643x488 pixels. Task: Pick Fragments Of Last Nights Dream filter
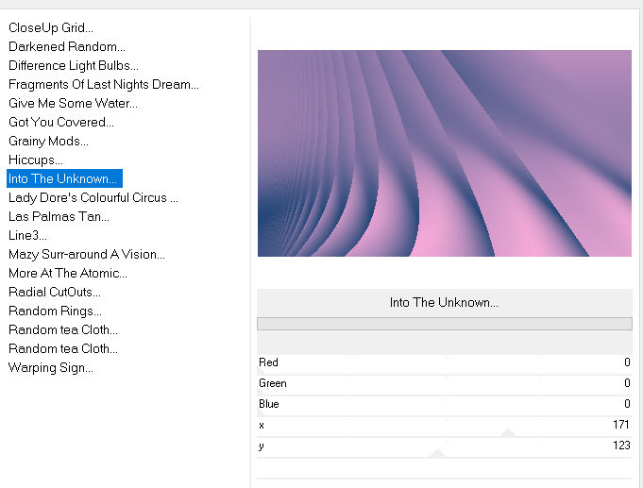click(104, 85)
